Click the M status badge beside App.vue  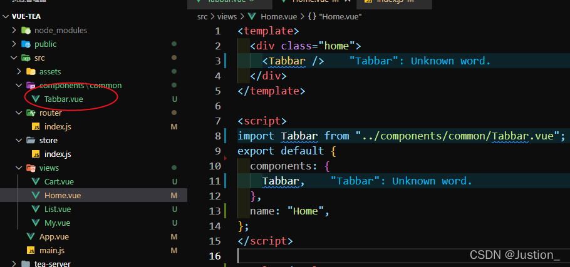pyautogui.click(x=174, y=236)
